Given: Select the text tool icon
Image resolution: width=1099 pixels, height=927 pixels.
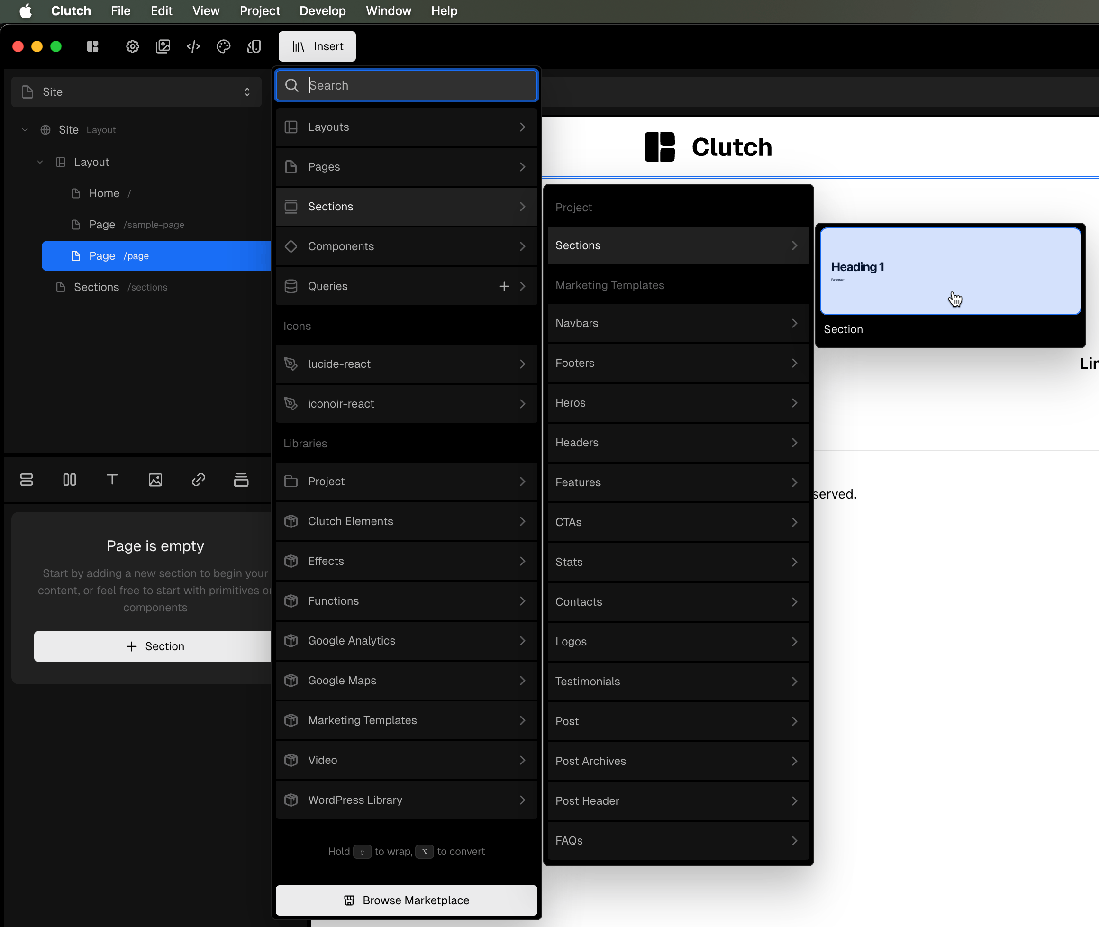Looking at the screenshot, I should click(112, 479).
